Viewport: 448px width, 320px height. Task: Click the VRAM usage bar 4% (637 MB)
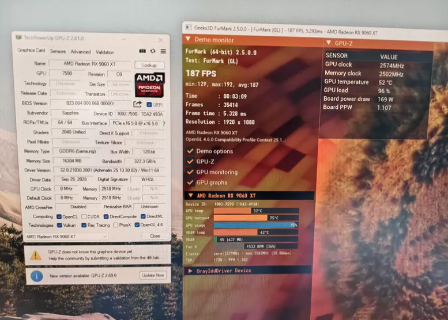click(256, 239)
